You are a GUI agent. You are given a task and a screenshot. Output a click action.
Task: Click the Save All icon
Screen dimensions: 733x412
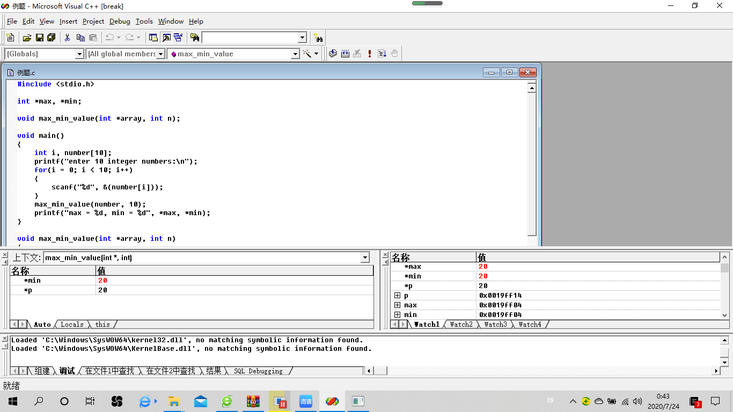pyautogui.click(x=52, y=38)
